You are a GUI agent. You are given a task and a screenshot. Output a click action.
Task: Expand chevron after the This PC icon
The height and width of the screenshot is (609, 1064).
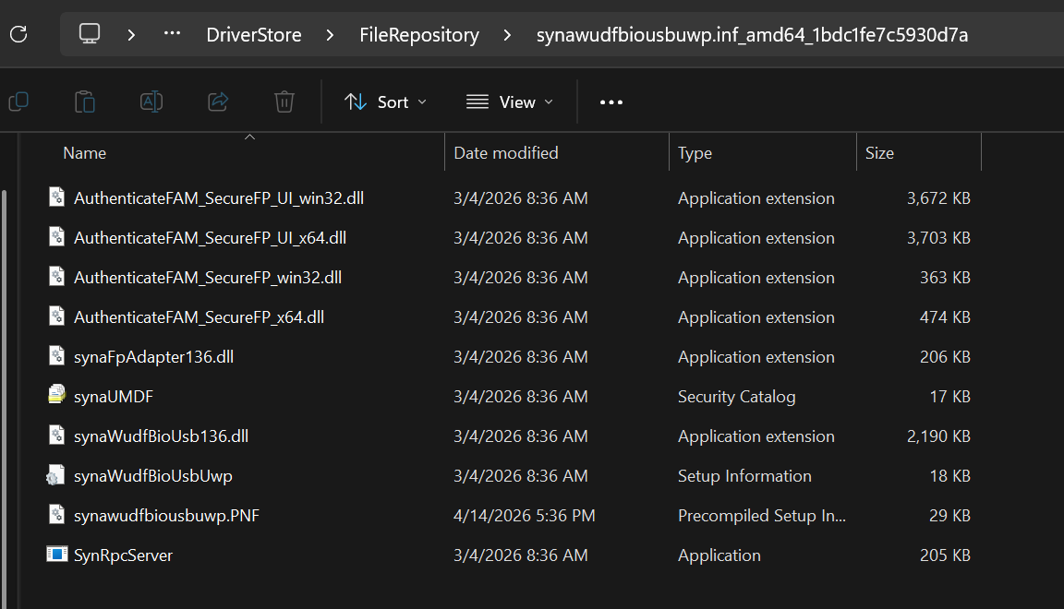[132, 34]
